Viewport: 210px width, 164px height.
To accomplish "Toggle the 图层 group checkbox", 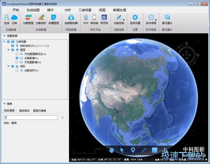I will [x=13, y=50].
